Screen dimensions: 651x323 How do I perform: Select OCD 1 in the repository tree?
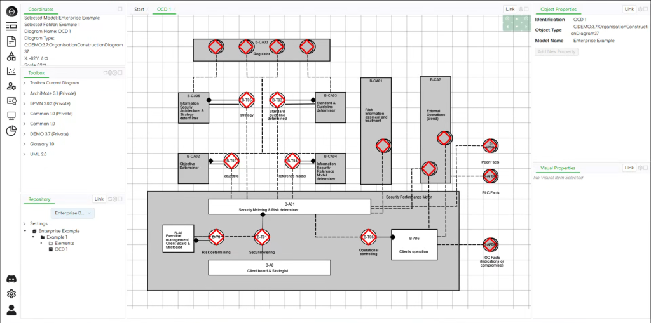[61, 249]
